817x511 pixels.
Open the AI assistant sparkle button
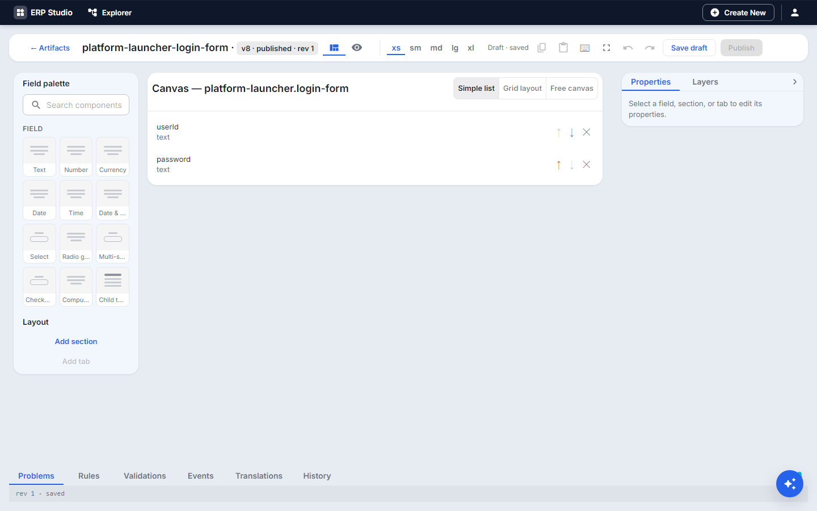[790, 484]
